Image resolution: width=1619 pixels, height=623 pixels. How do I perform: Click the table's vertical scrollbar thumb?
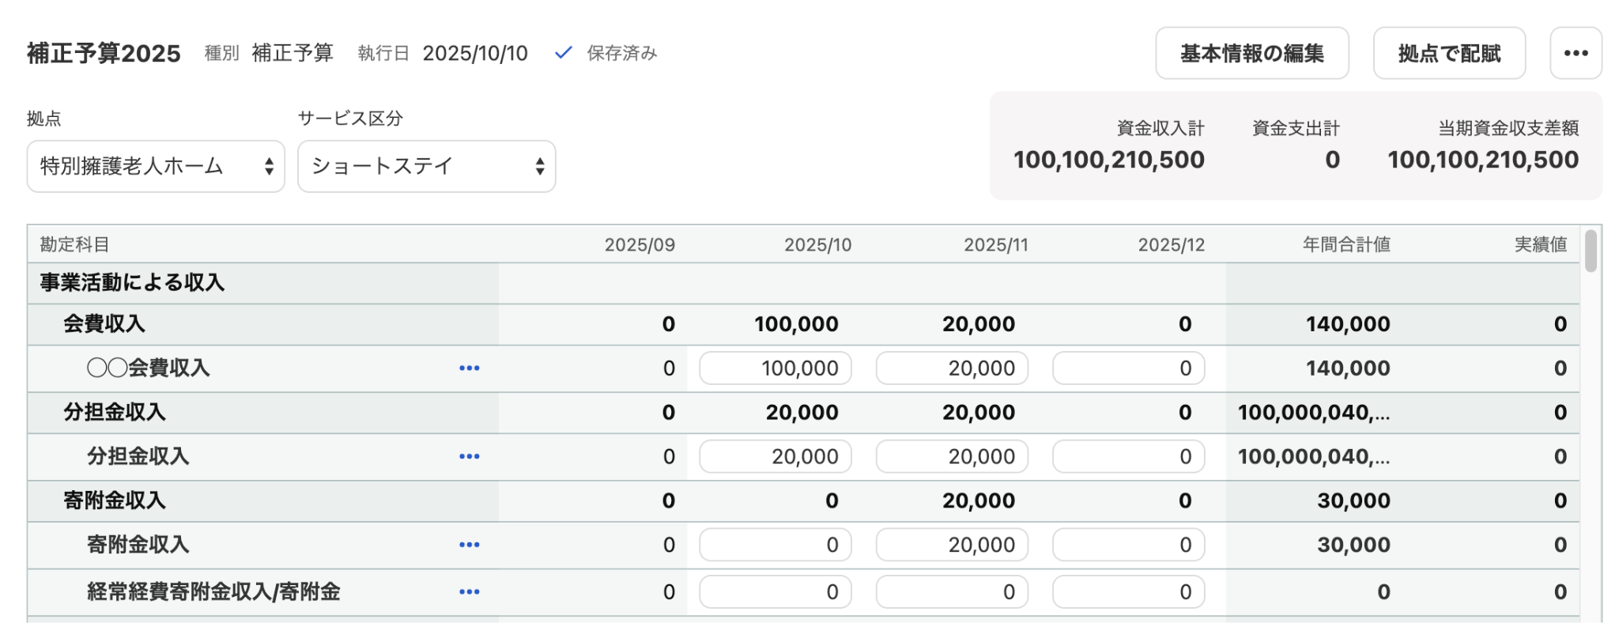(x=1591, y=251)
